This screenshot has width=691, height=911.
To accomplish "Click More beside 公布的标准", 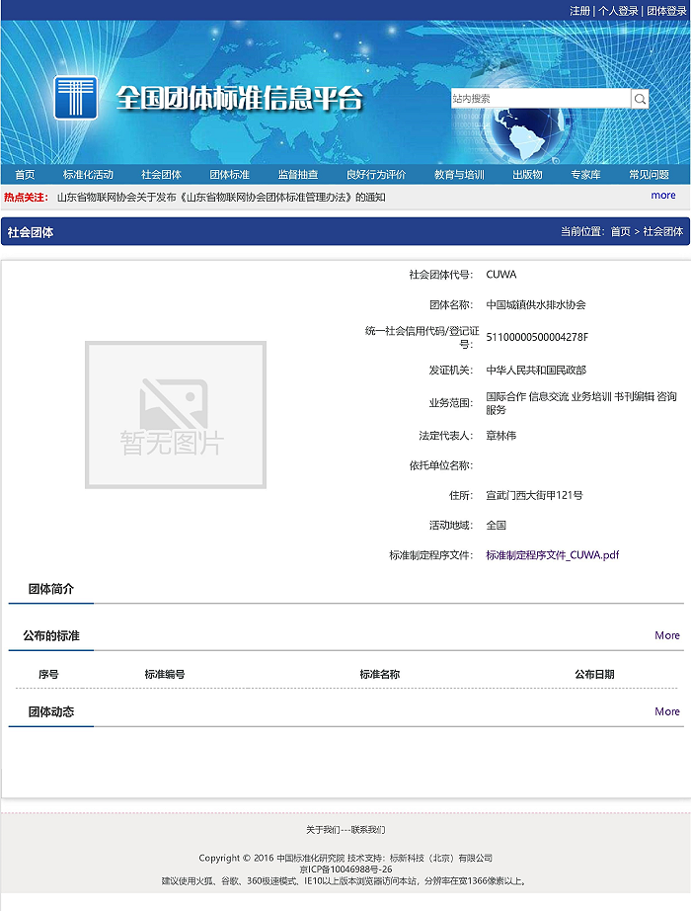I will tap(666, 635).
